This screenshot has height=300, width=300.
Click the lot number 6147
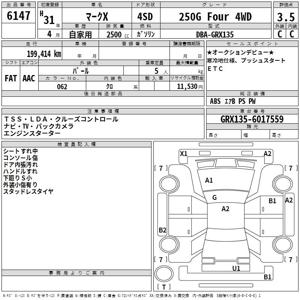tap(19, 16)
